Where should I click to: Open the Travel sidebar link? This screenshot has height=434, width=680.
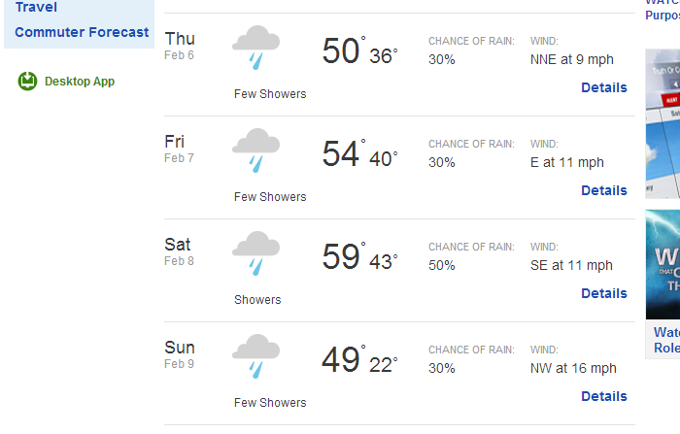point(36,7)
